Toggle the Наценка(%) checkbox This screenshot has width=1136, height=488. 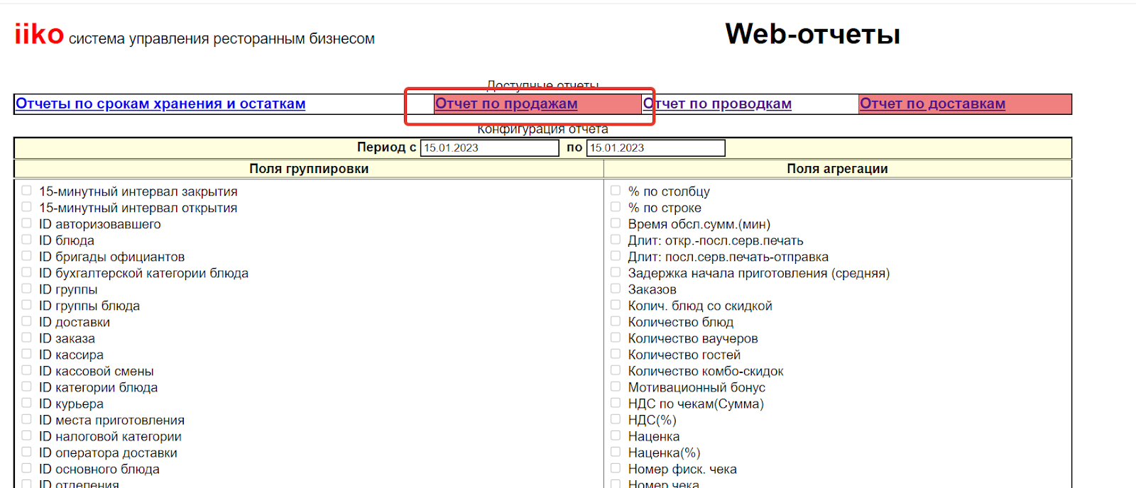(x=616, y=452)
